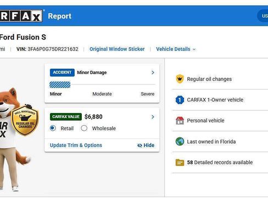This screenshot has width=268, height=201.
Task: Click the crossed-eye Hide icon
Action: point(139,146)
